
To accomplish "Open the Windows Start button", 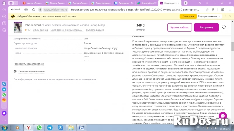I will (4, 128).
